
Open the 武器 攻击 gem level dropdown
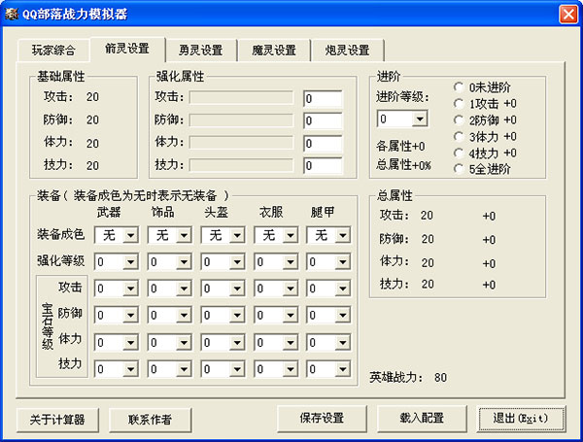[x=117, y=289]
